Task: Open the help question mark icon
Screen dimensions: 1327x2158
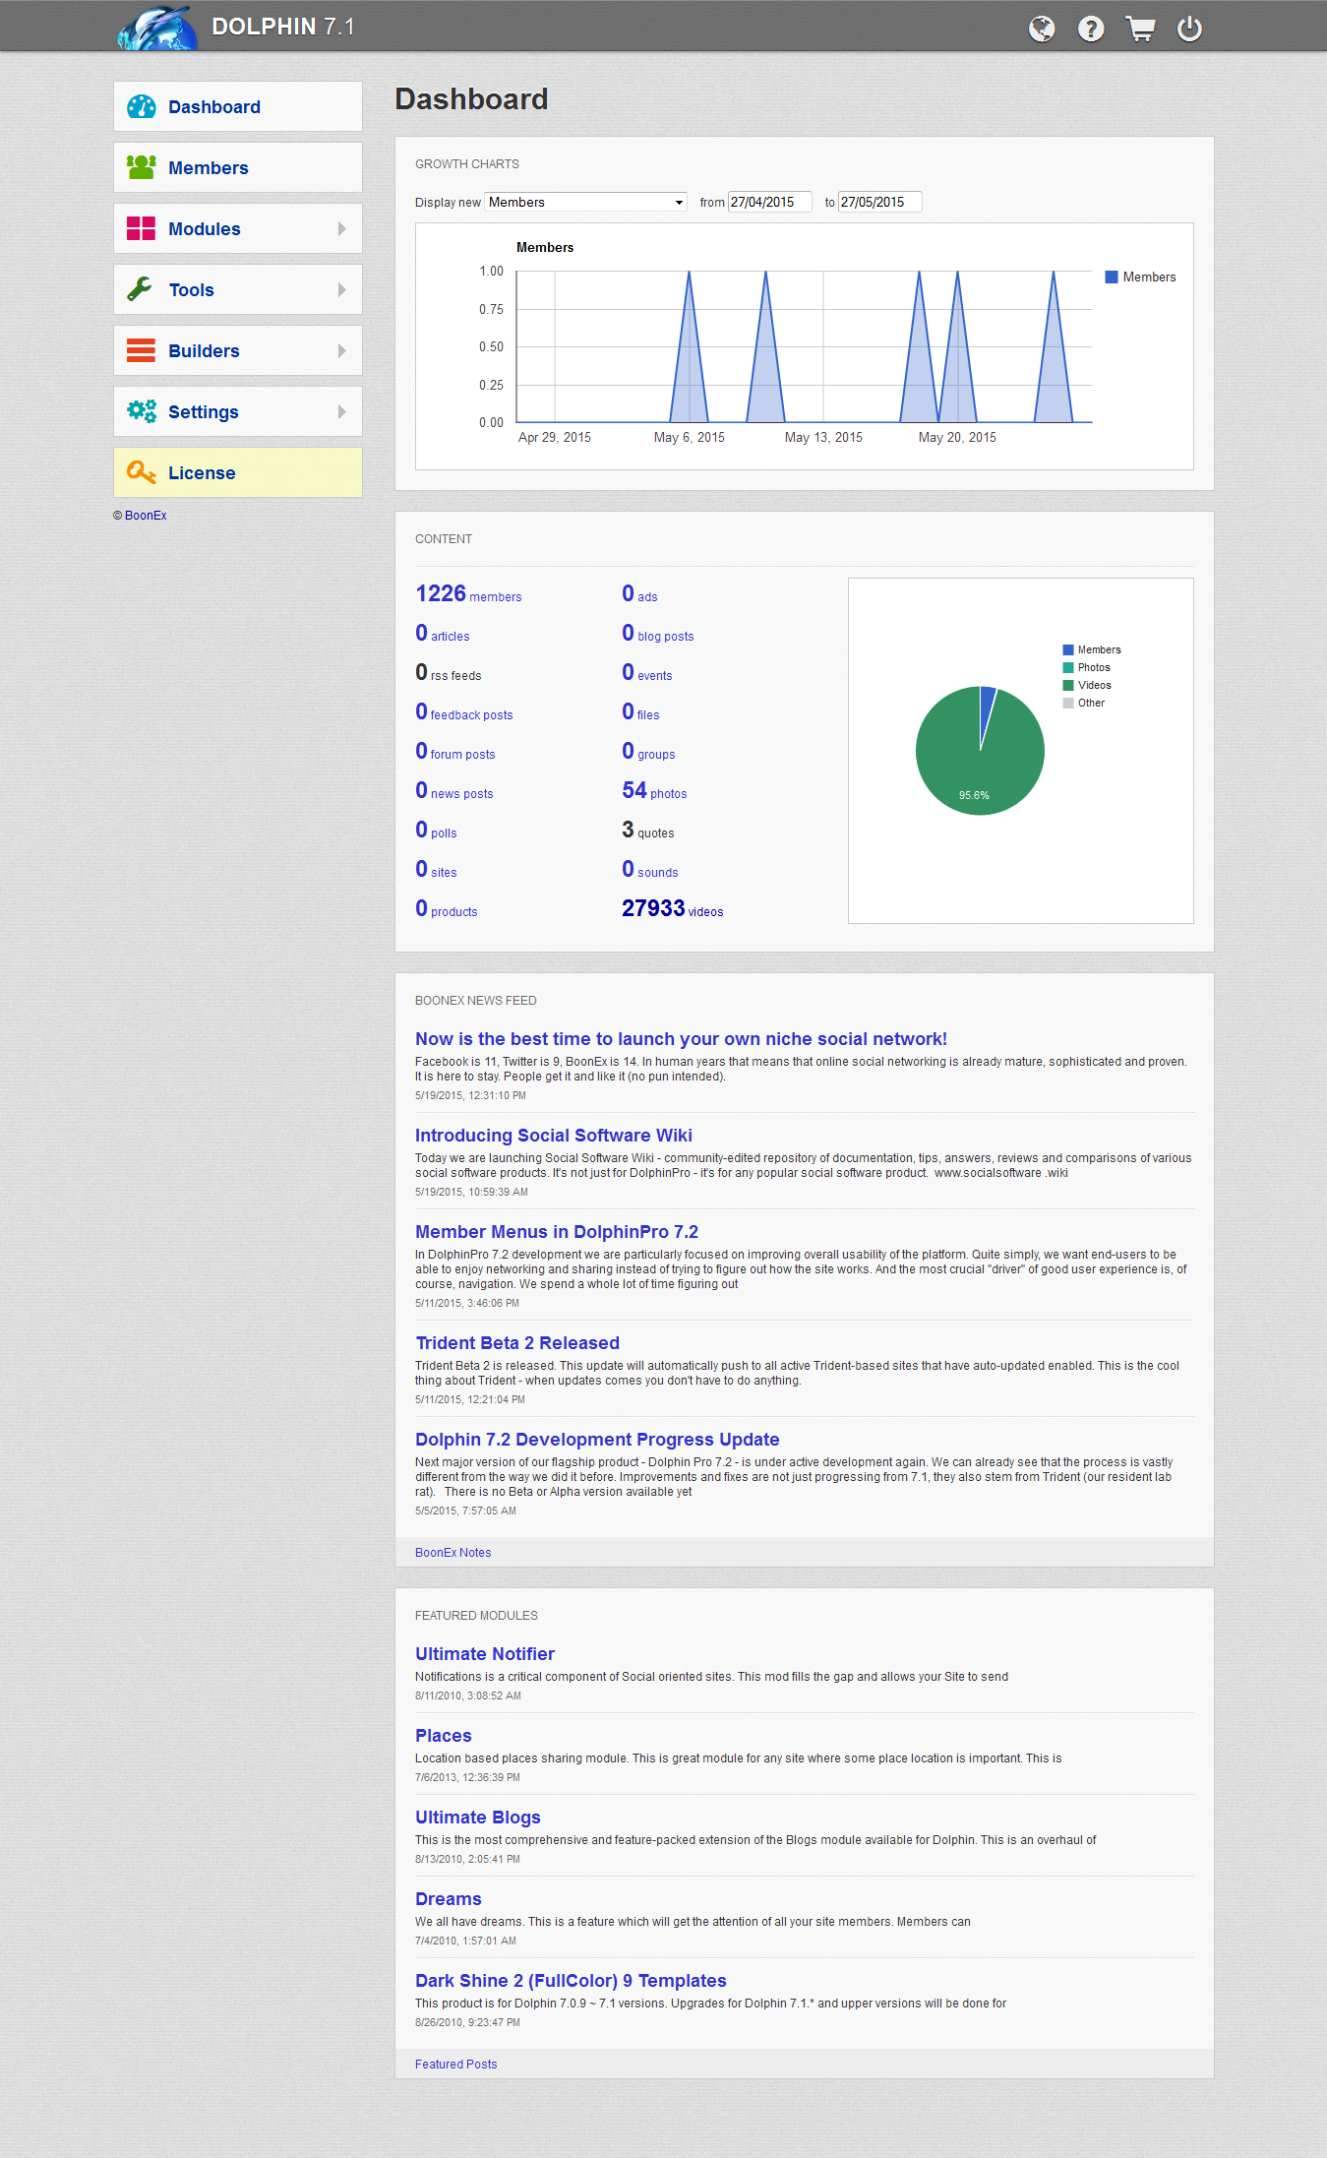Action: (1090, 29)
